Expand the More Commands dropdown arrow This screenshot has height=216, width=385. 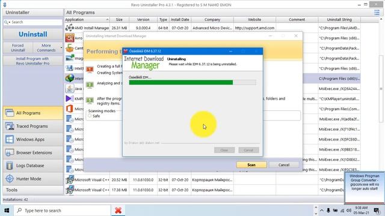(x=61, y=47)
